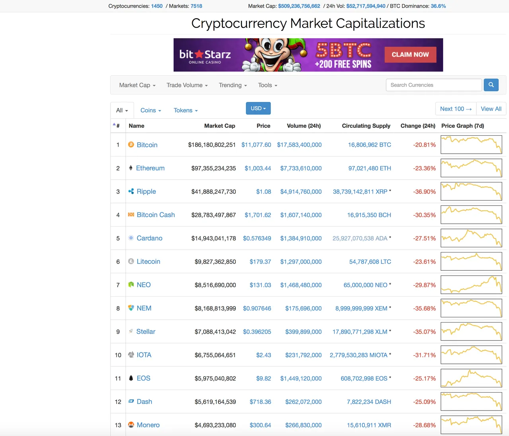This screenshot has width=509, height=436.
Task: Sort table by Market Cap column header
Action: pyautogui.click(x=220, y=126)
